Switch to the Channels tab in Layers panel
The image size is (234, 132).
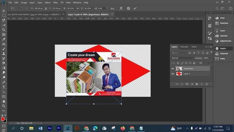pyautogui.click(x=184, y=47)
